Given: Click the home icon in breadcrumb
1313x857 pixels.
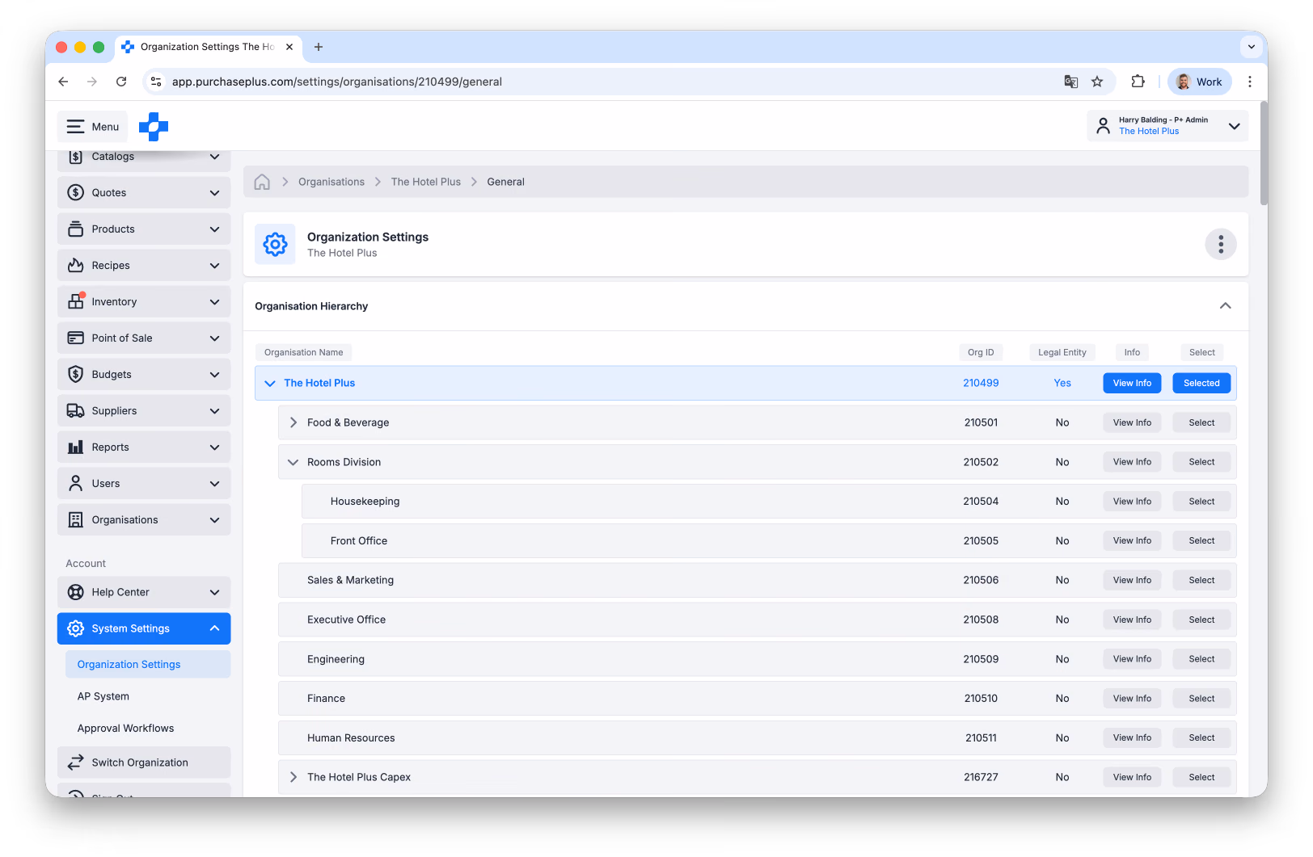Looking at the screenshot, I should (x=262, y=182).
